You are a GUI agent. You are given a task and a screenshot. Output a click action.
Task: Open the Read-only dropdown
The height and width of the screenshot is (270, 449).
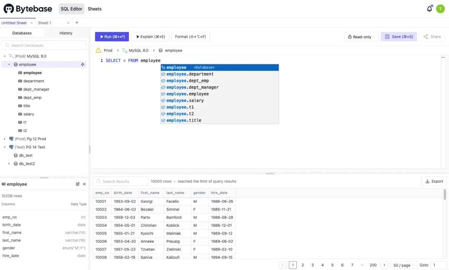pos(361,37)
